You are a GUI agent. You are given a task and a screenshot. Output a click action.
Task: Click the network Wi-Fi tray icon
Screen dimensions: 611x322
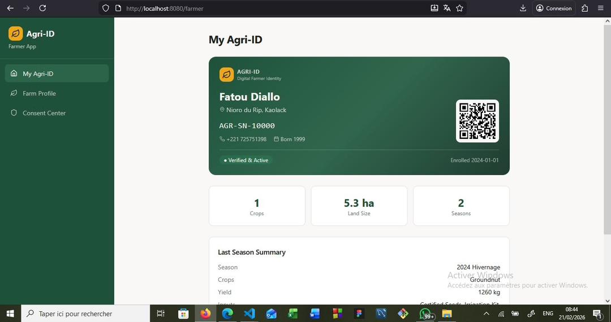501,314
